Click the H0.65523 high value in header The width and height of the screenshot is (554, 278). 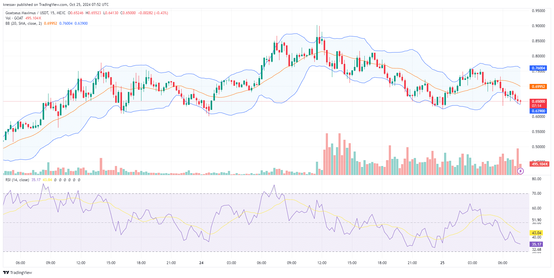(93, 13)
